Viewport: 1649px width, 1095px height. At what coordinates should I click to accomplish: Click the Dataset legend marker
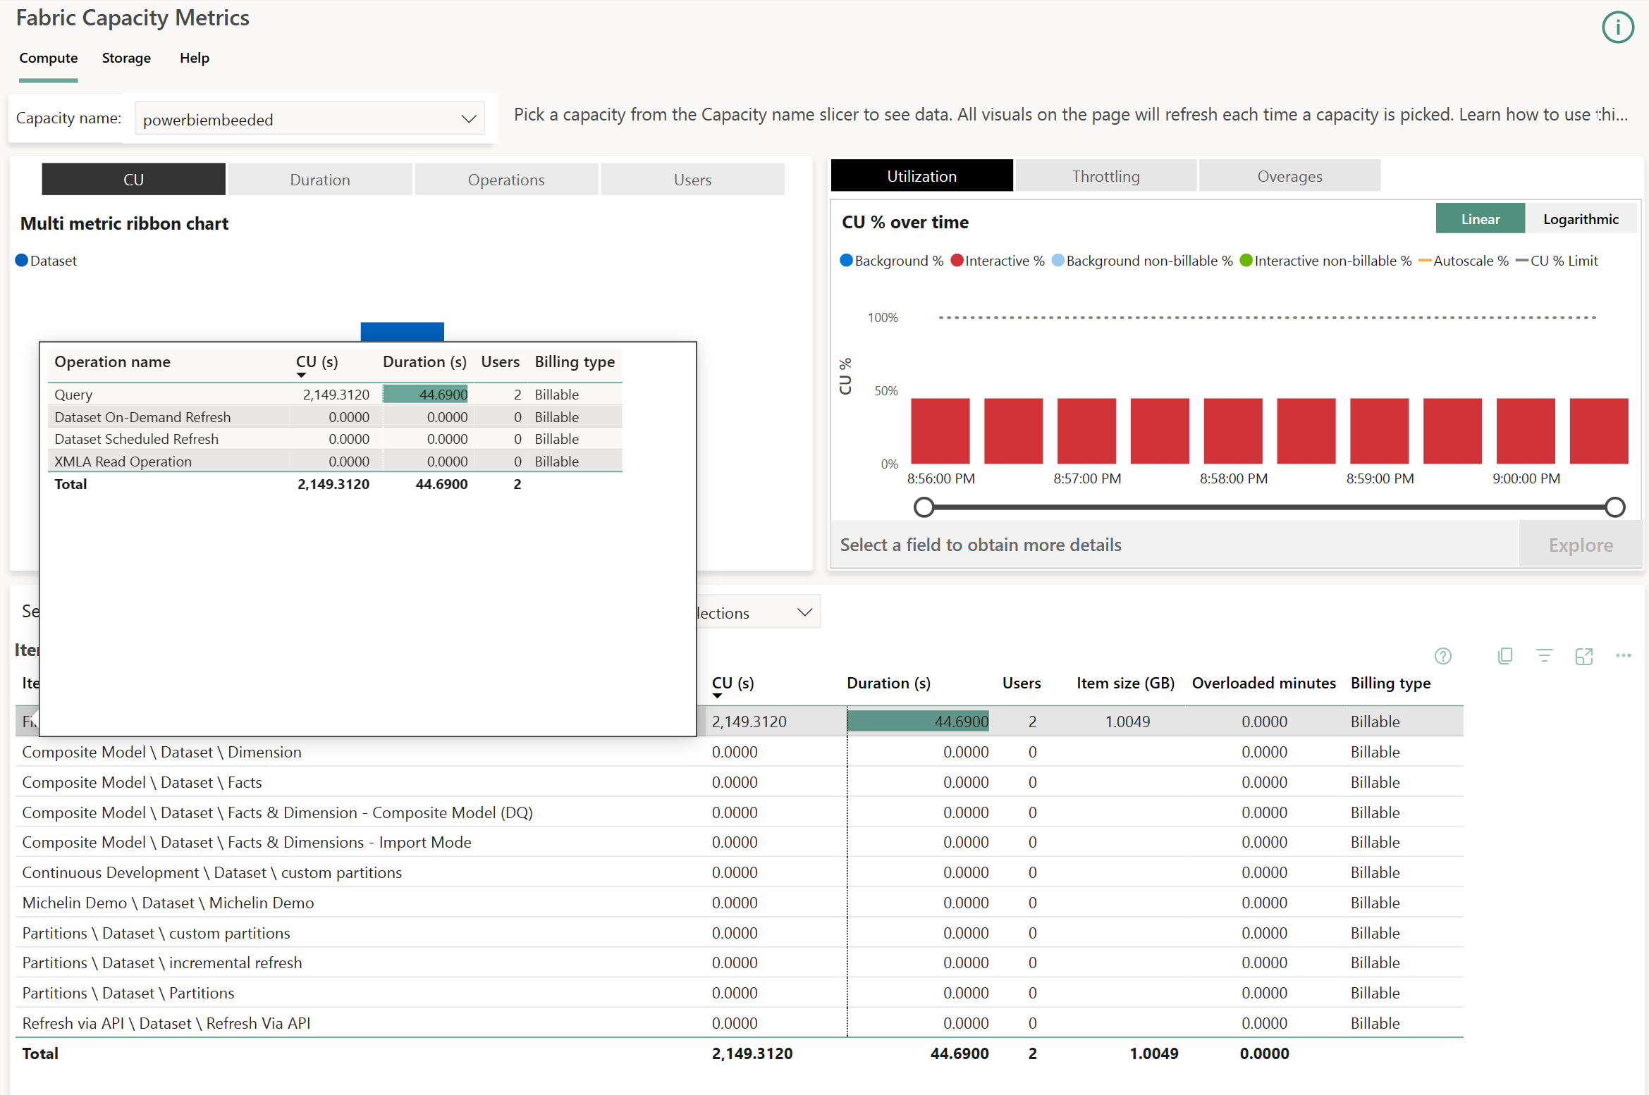(22, 261)
